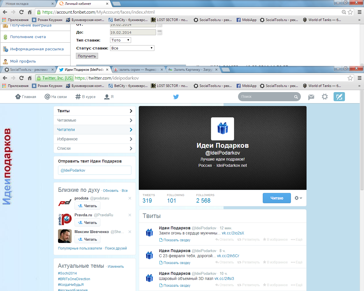This screenshot has width=364, height=291.
Task: Open На связи connect tab
Action: pos(56,97)
